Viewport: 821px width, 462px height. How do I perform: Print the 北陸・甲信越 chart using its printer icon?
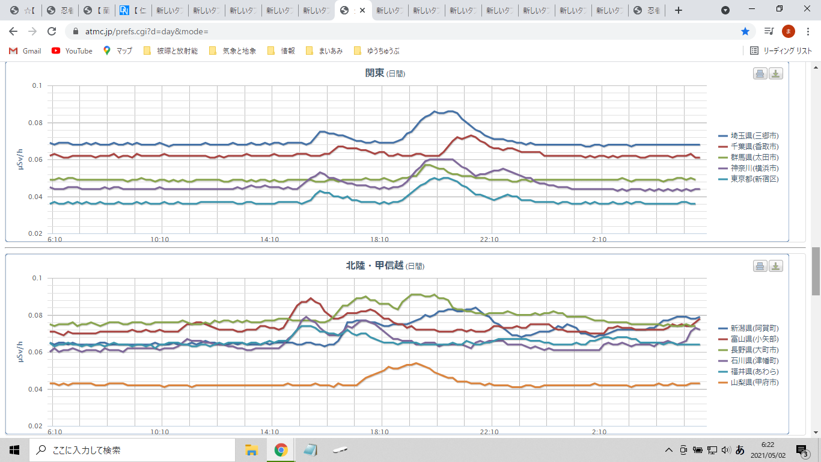(x=760, y=266)
